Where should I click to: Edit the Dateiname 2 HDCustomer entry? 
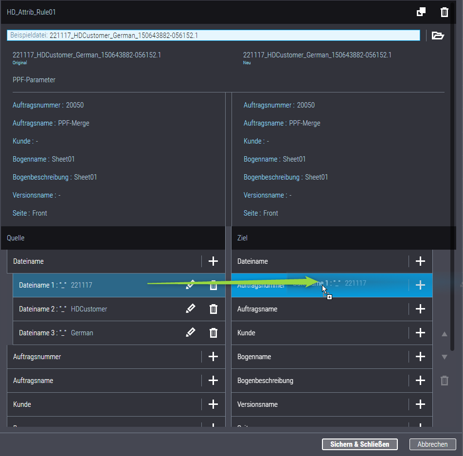[191, 309]
